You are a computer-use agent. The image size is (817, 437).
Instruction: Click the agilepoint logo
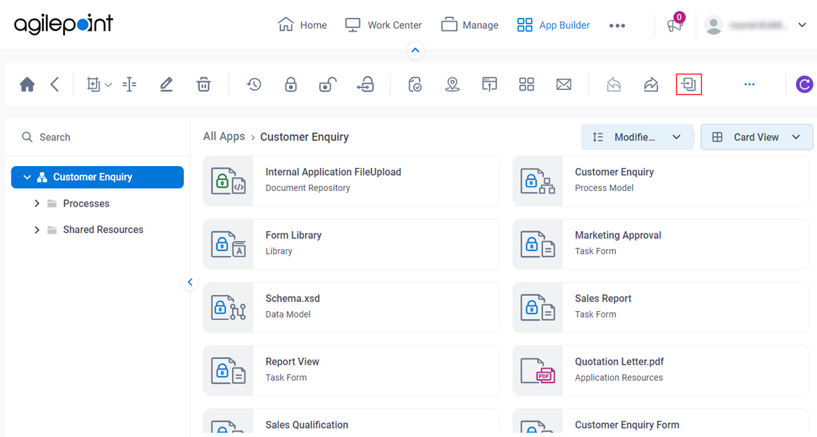64,24
